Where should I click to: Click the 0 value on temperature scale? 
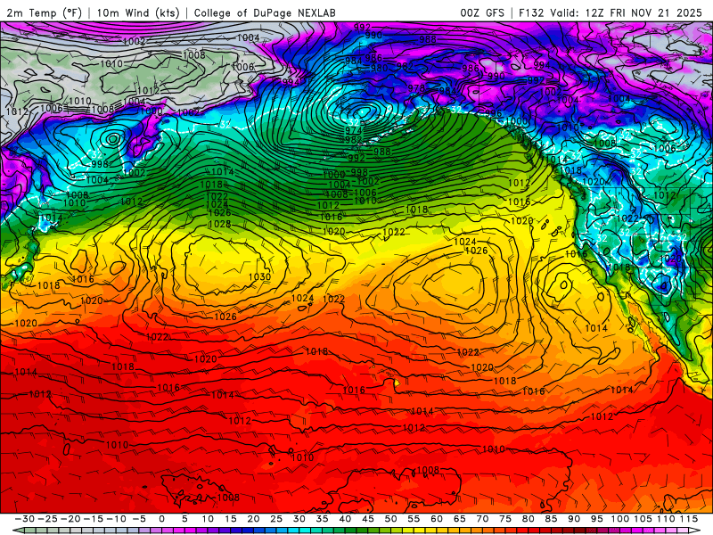coord(161,519)
